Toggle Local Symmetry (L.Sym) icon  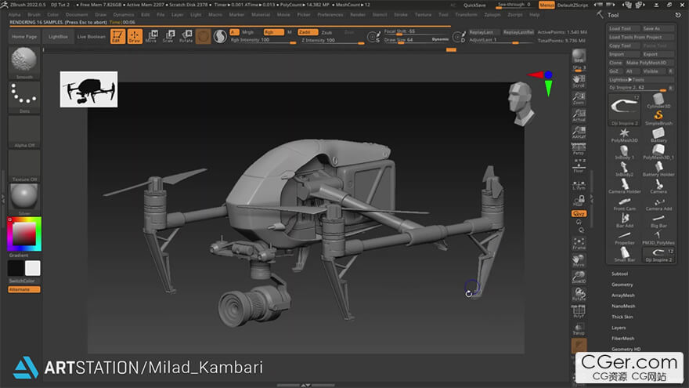579,185
